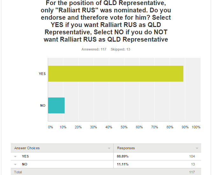
Task: Click the 117 total count
Action: (x=192, y=172)
